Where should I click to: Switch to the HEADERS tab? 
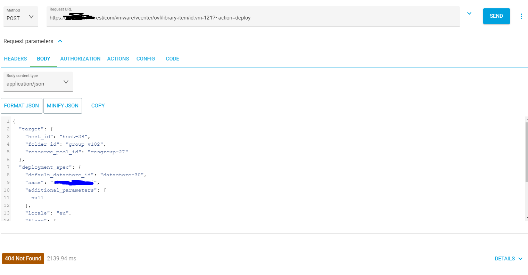(x=15, y=58)
